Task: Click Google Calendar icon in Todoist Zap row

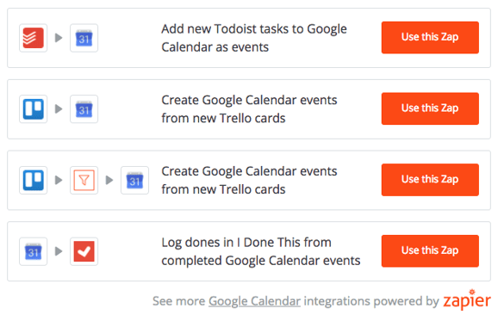Action: point(84,38)
